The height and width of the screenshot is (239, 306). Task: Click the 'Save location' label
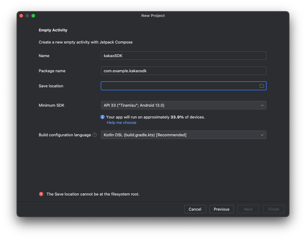point(51,86)
